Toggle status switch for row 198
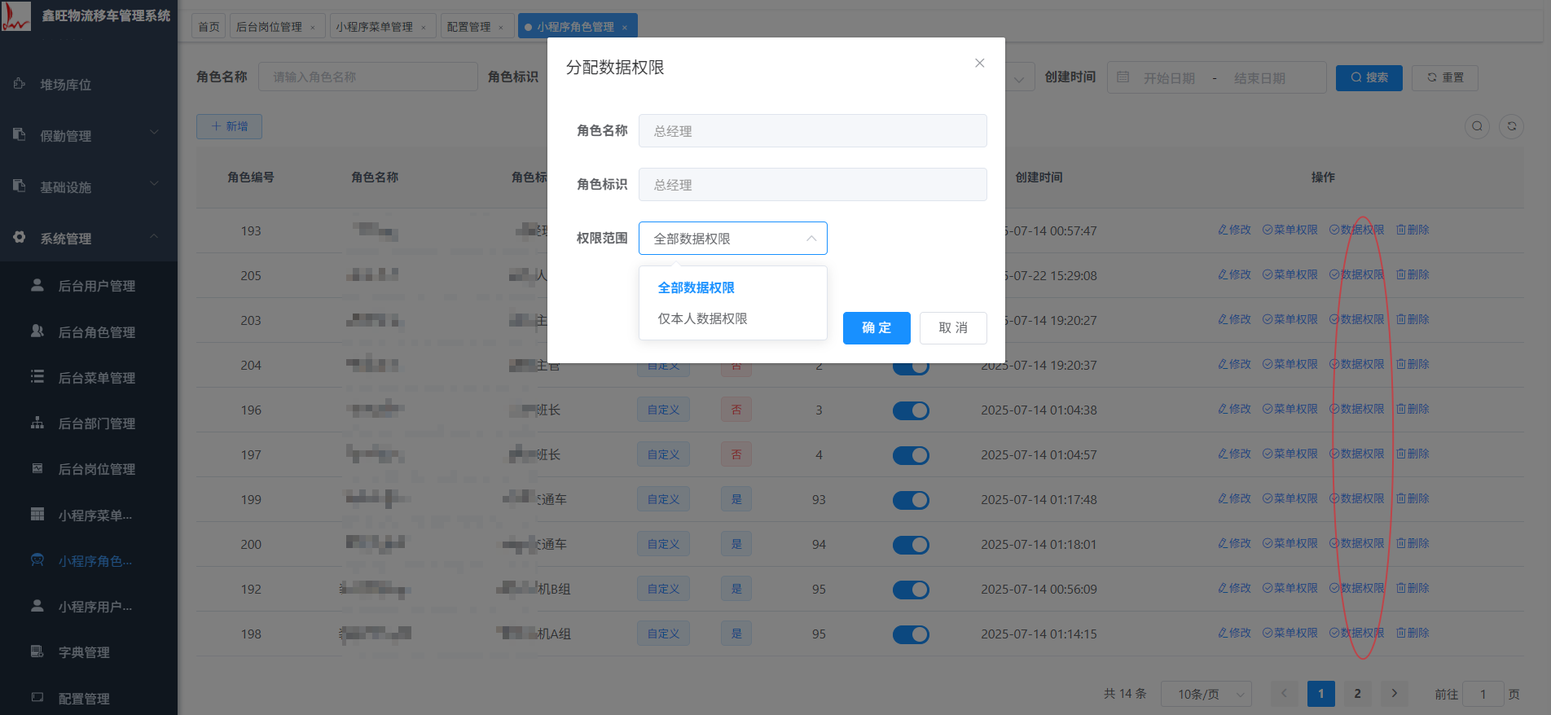Image resolution: width=1551 pixels, height=715 pixels. (x=911, y=634)
